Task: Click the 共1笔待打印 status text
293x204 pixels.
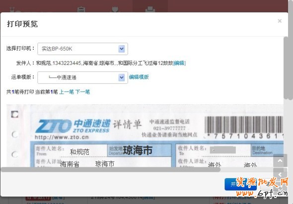Action: coord(20,92)
